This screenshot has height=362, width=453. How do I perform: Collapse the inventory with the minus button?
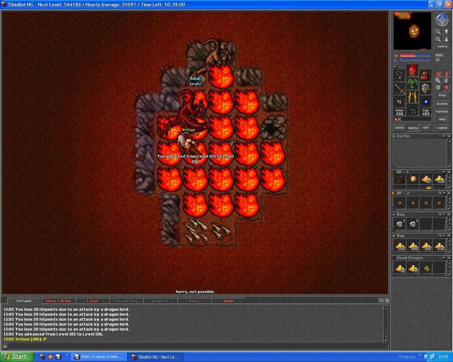pos(396,67)
